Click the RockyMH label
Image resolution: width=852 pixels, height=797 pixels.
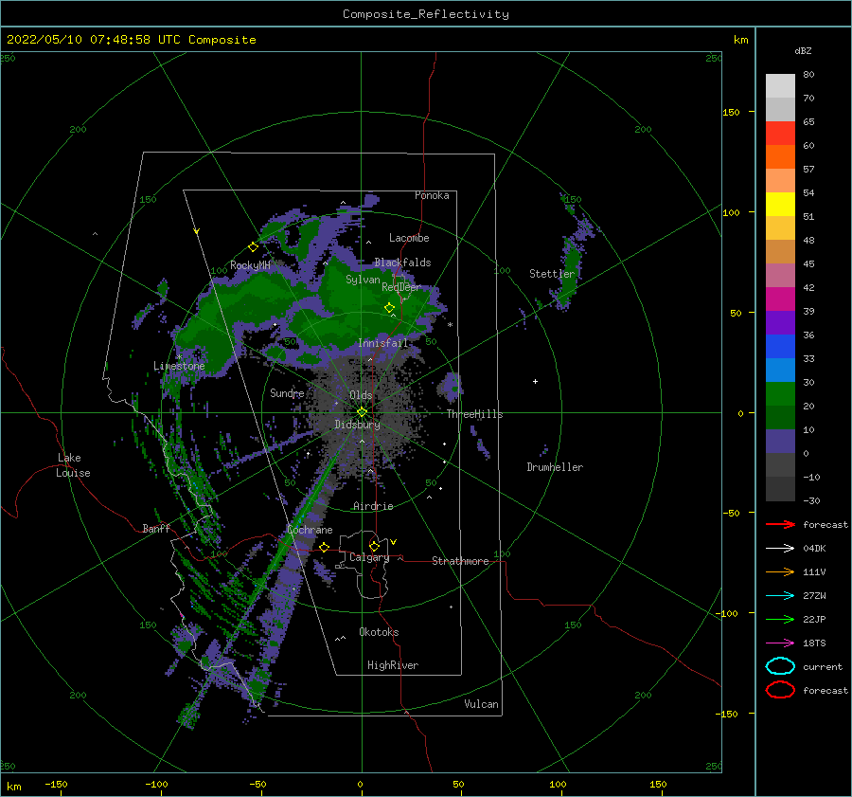250,265
